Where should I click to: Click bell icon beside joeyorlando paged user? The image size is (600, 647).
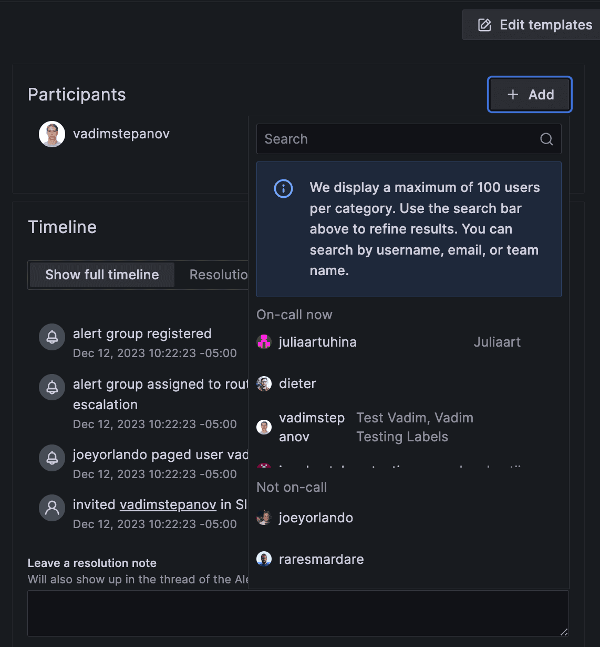pyautogui.click(x=52, y=458)
